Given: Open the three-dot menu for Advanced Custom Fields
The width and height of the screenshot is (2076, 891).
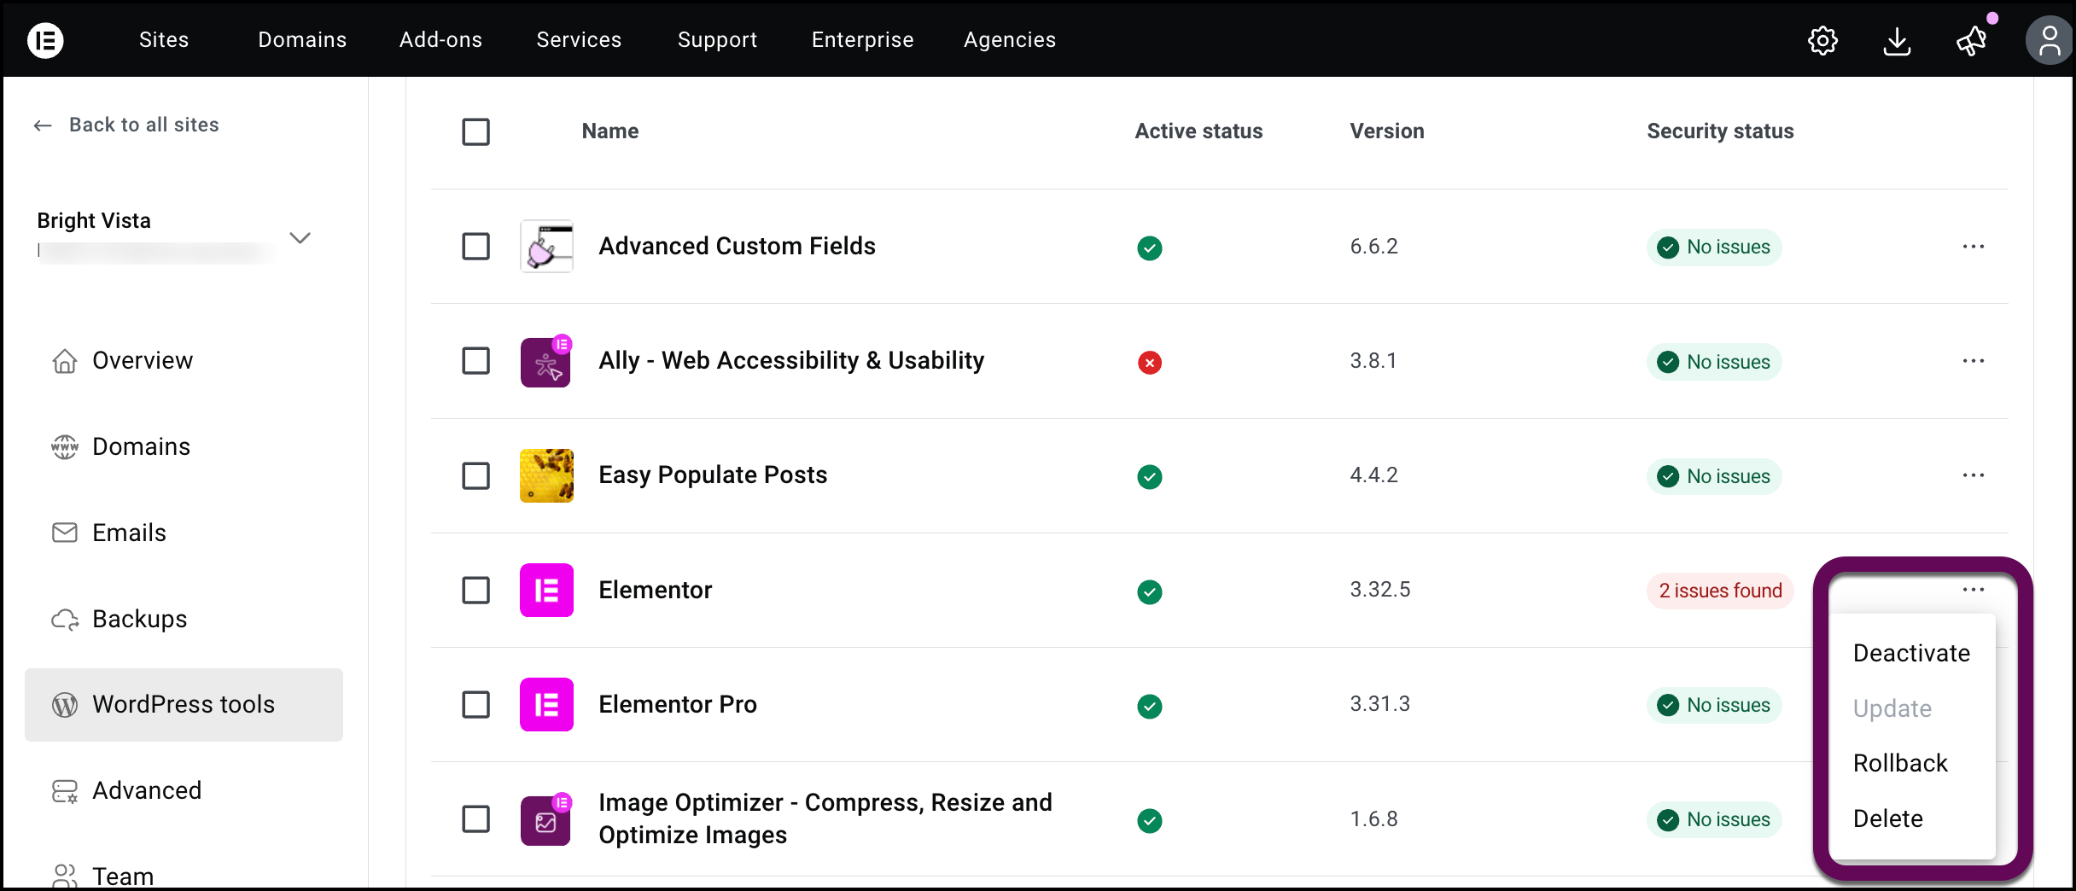Looking at the screenshot, I should pos(1973,247).
